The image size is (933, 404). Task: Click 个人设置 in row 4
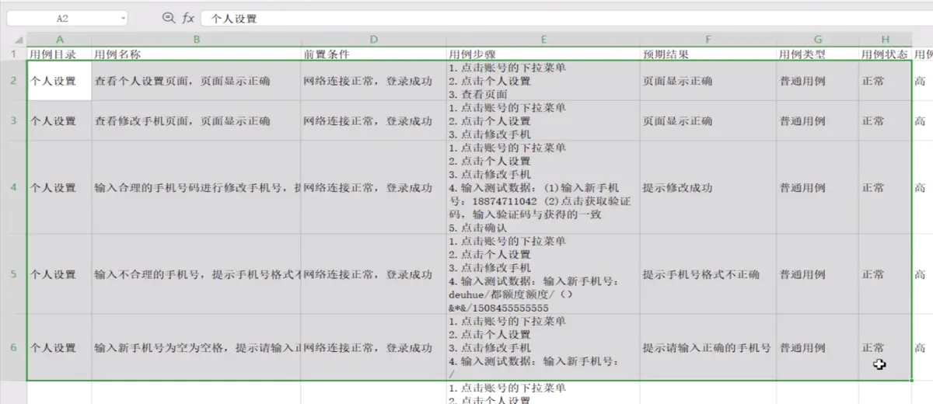point(60,187)
